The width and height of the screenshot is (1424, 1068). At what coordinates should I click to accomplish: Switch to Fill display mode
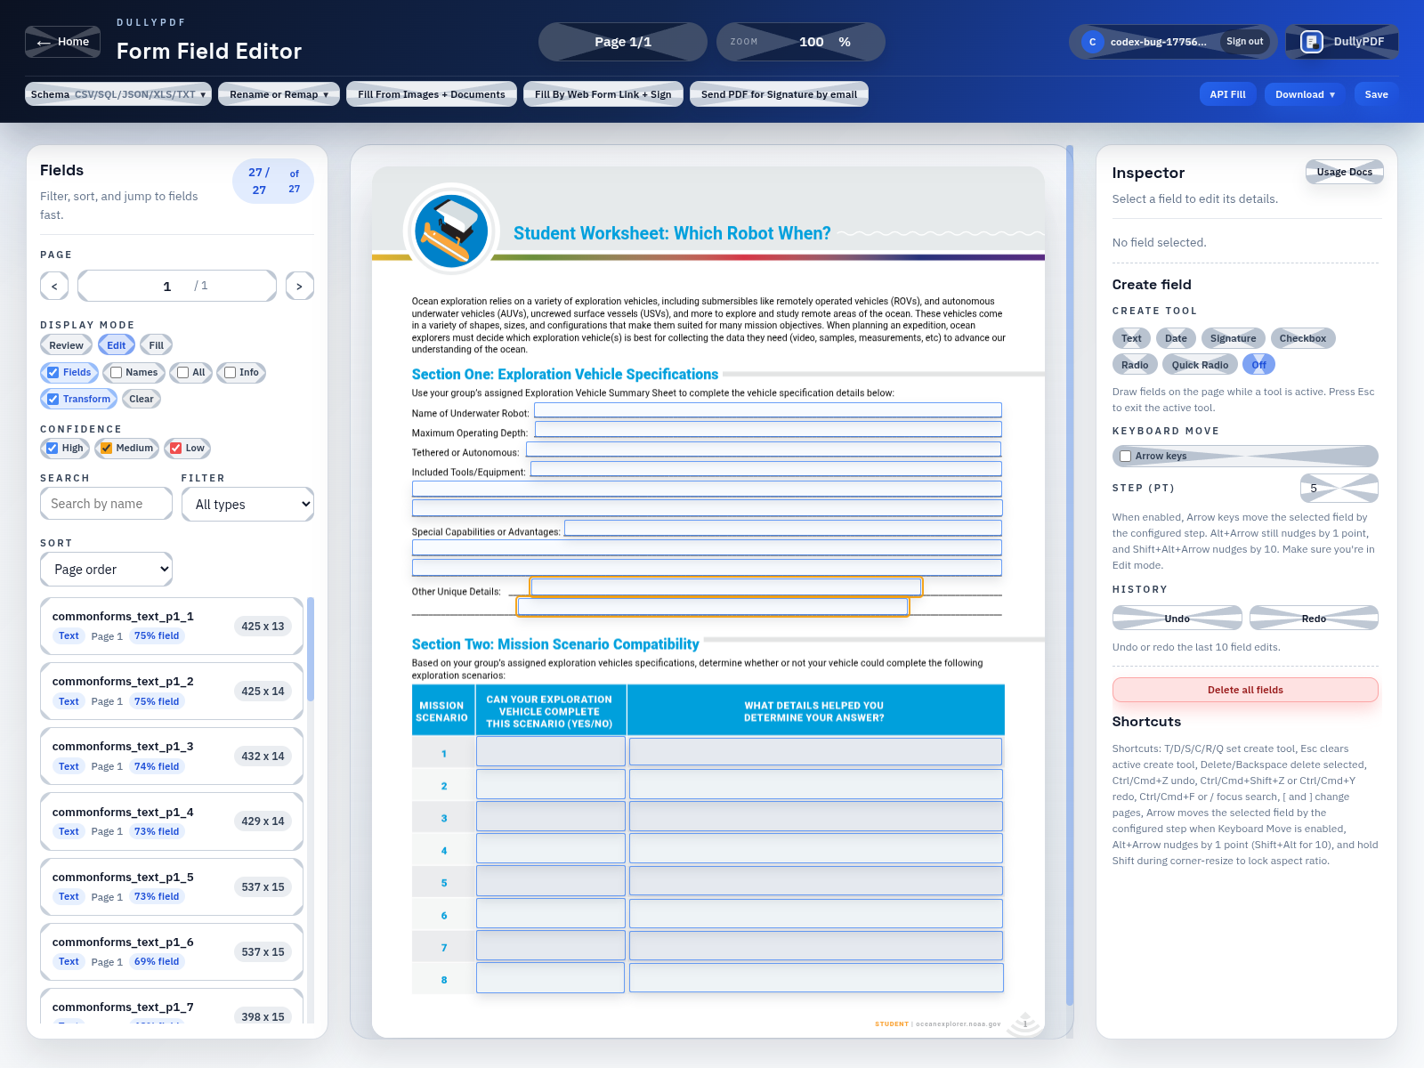click(x=156, y=344)
